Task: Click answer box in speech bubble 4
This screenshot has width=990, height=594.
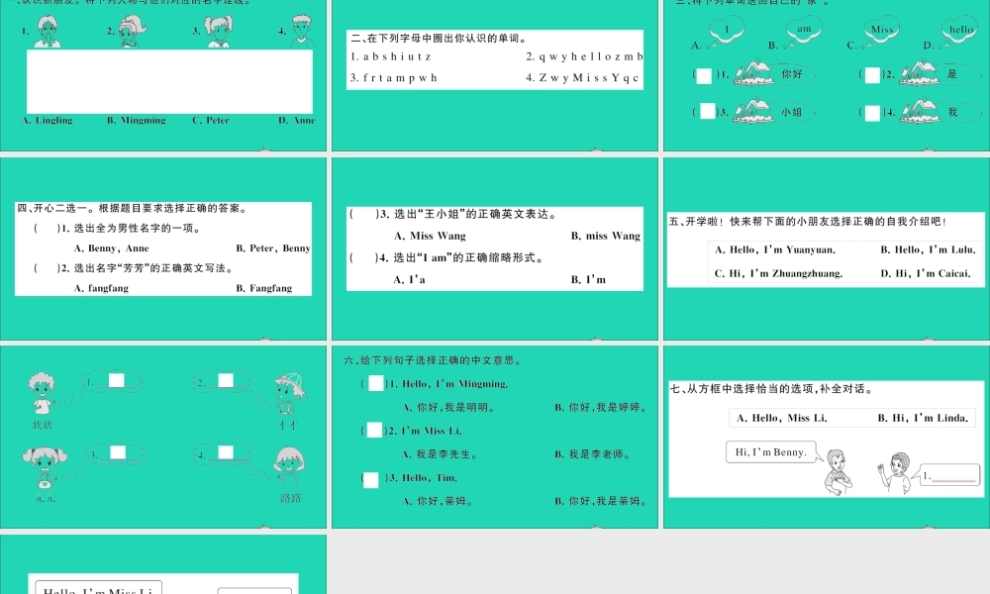Action: (226, 452)
